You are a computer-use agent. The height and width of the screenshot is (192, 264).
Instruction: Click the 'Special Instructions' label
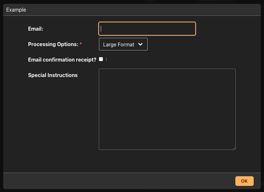click(x=53, y=75)
